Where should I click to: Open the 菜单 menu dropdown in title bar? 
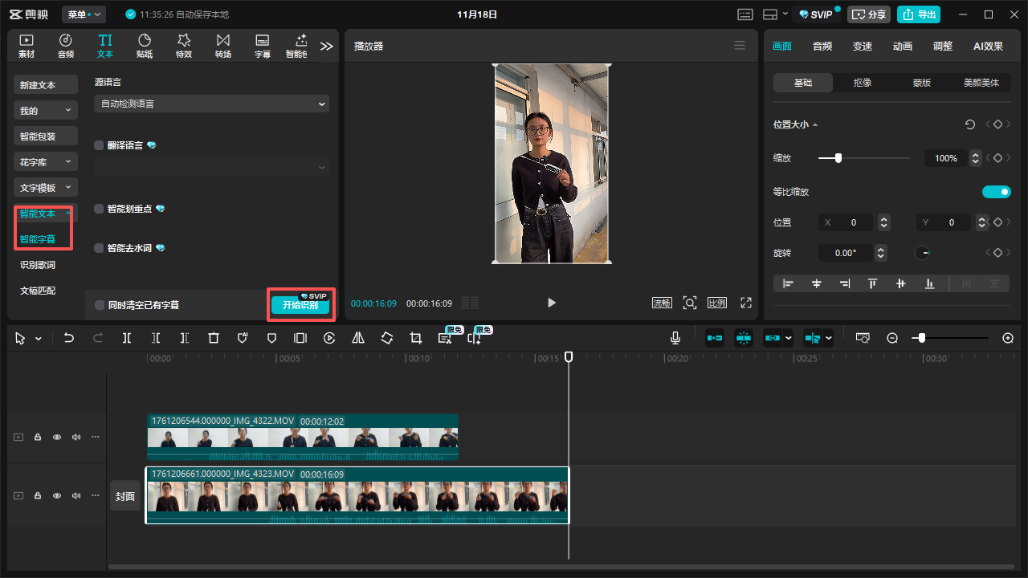[x=84, y=14]
